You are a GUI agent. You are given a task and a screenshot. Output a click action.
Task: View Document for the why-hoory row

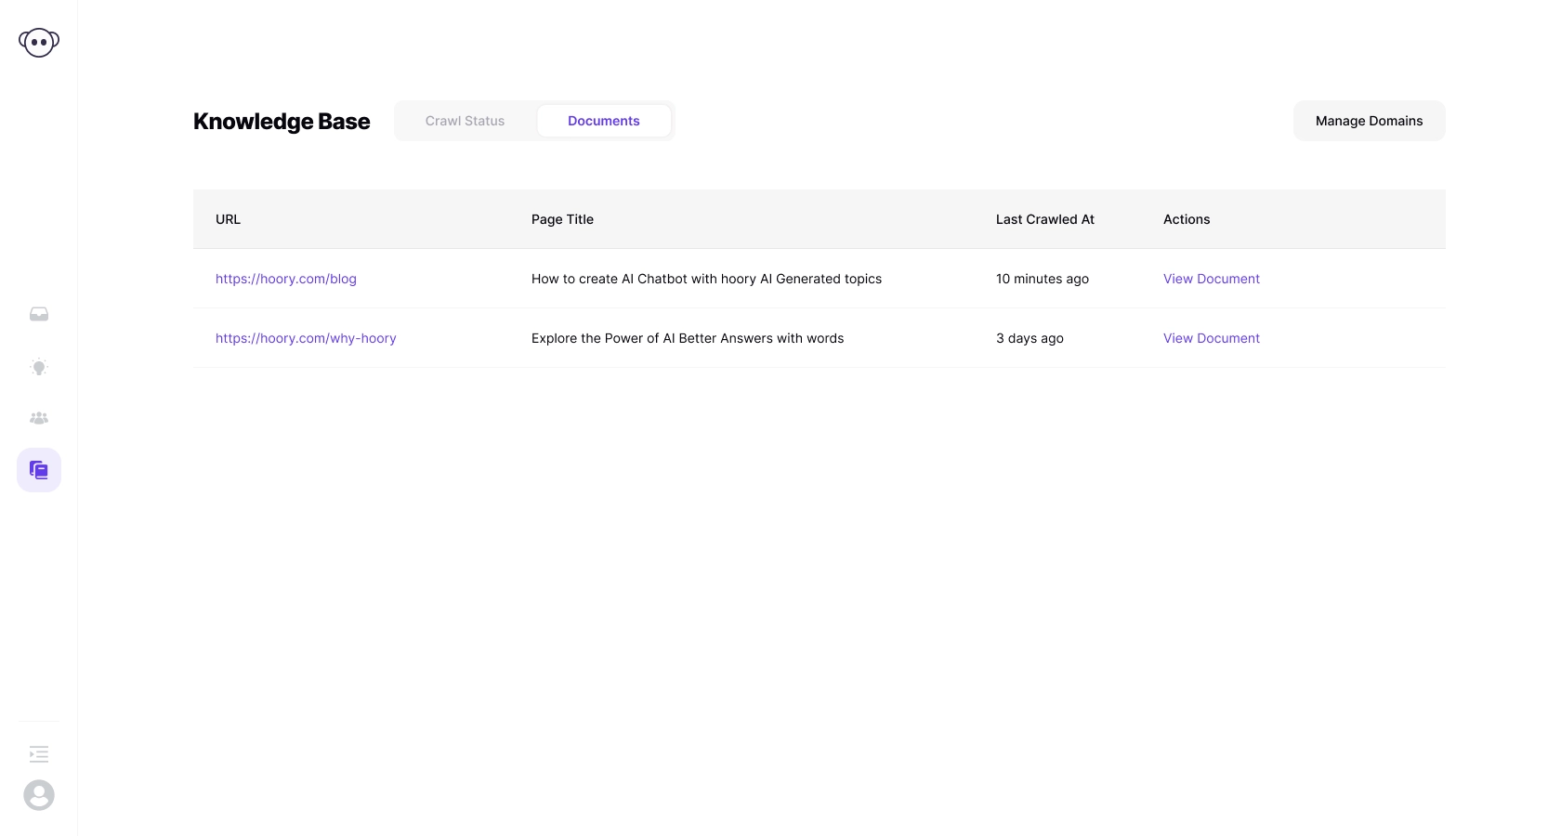pos(1212,338)
